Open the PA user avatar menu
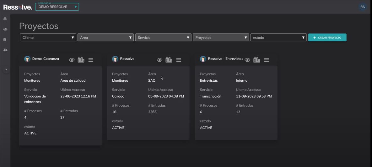The width and height of the screenshot is (372, 167). [363, 7]
